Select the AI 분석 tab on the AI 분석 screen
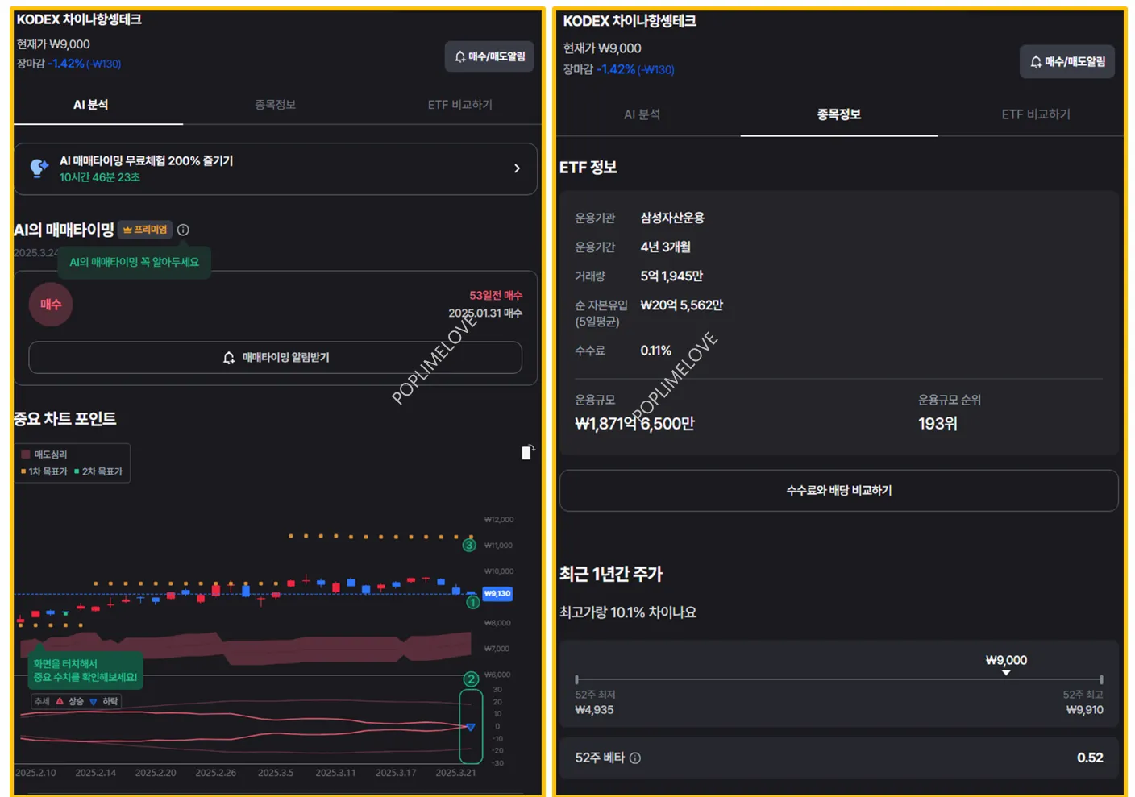This screenshot has width=1135, height=797. 91,105
